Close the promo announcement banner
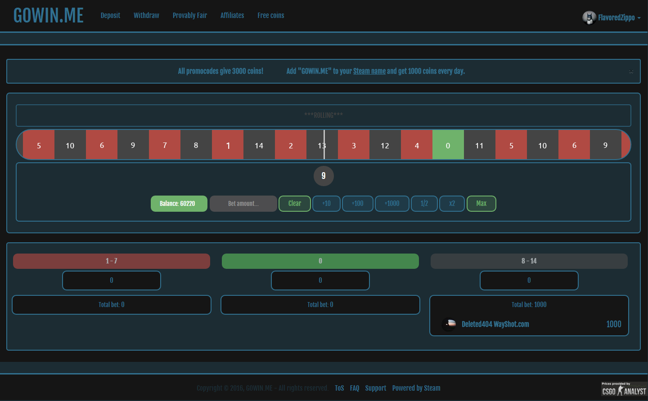 [x=631, y=71]
